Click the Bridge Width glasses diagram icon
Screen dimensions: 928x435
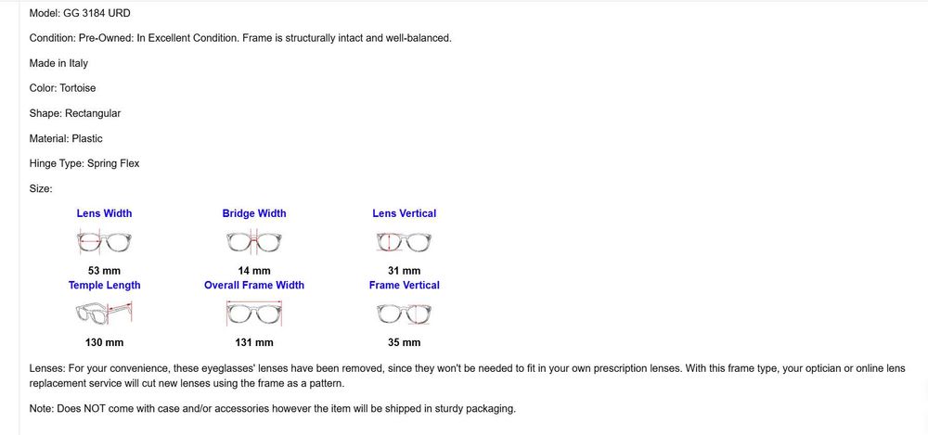coord(254,242)
